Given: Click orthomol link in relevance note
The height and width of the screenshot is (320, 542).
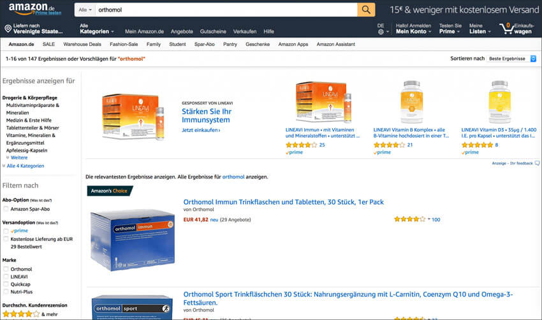Looking at the screenshot, I should point(233,177).
